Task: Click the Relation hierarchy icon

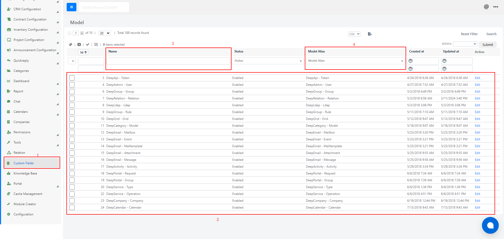Action: click(9, 153)
